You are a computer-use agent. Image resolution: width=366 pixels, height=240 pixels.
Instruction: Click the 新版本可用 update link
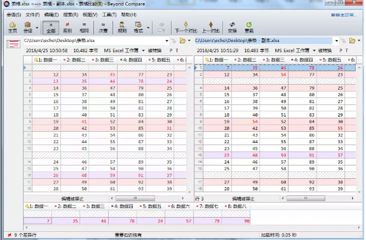(344, 15)
